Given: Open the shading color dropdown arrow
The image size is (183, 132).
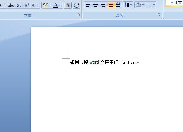Looking at the screenshot, I should (x=143, y=5).
